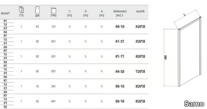Click the 1986 height dimension label on drawing
The width and height of the screenshot is (207, 109).
point(166,57)
